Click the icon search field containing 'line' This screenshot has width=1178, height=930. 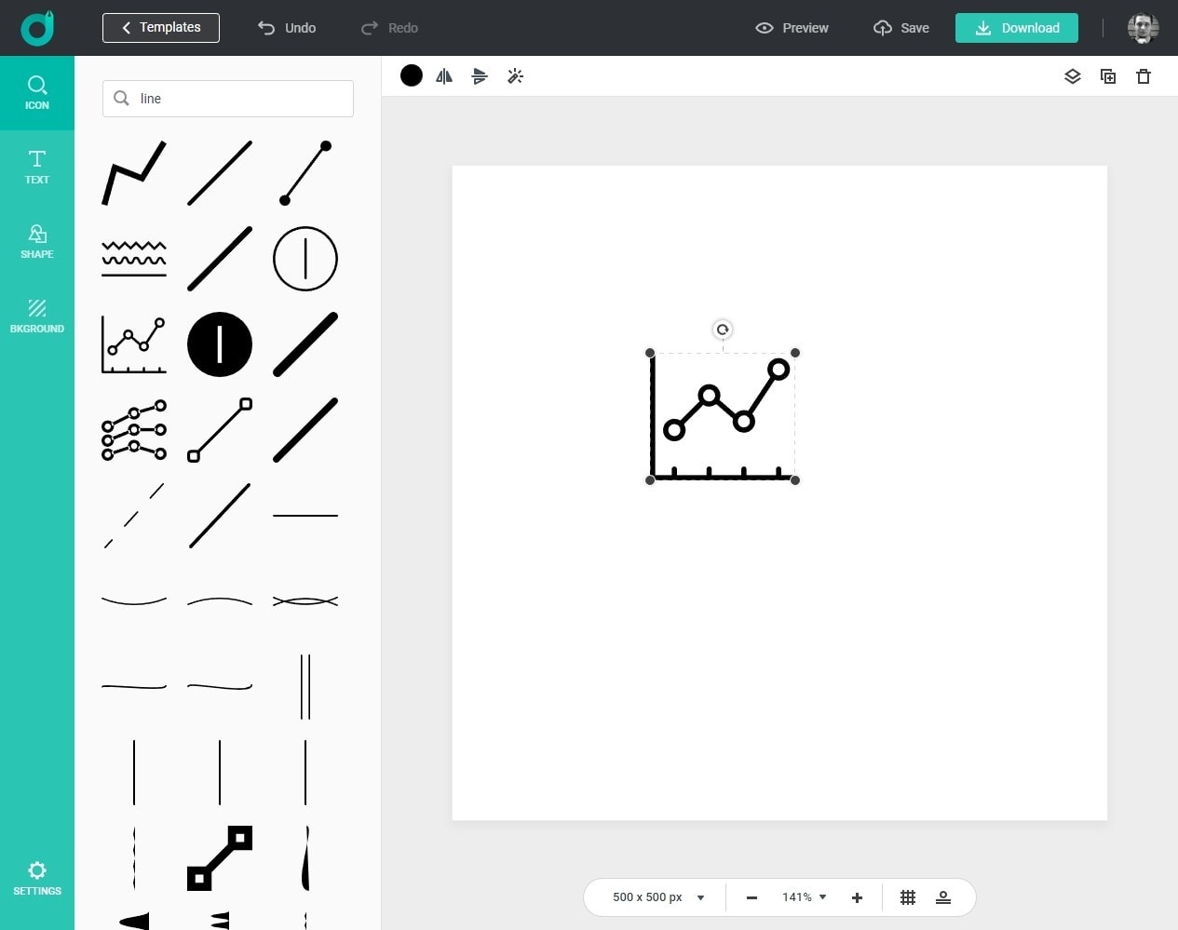[228, 99]
